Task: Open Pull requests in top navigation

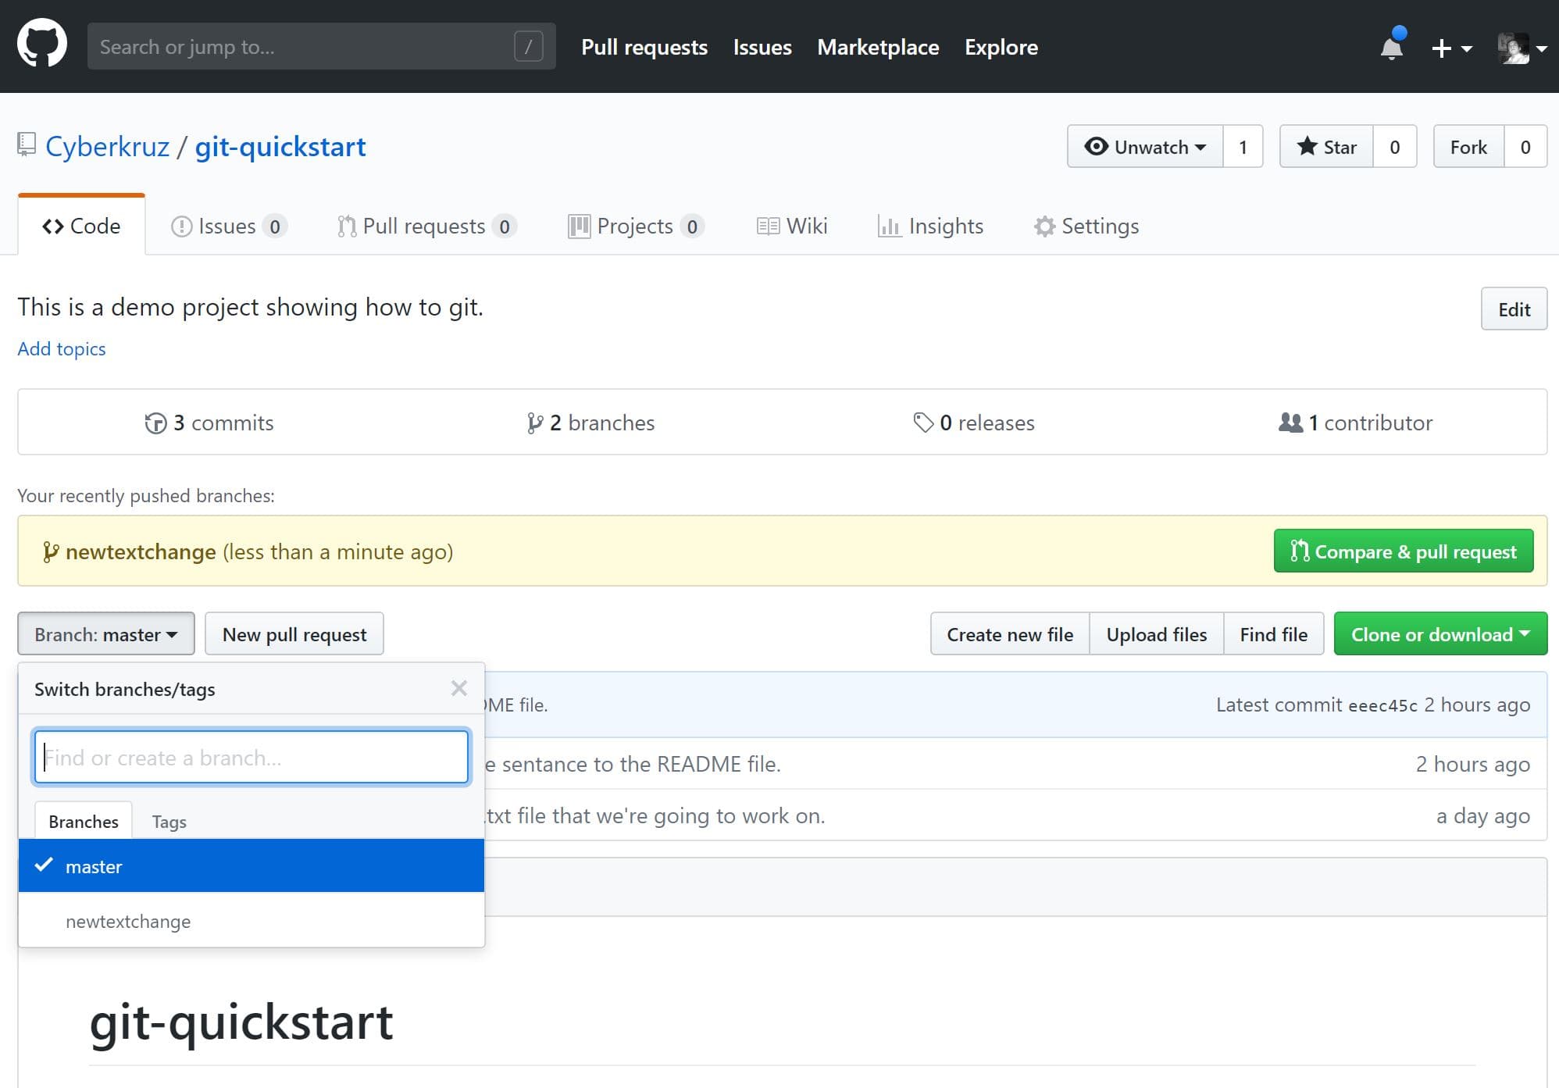Action: point(644,47)
